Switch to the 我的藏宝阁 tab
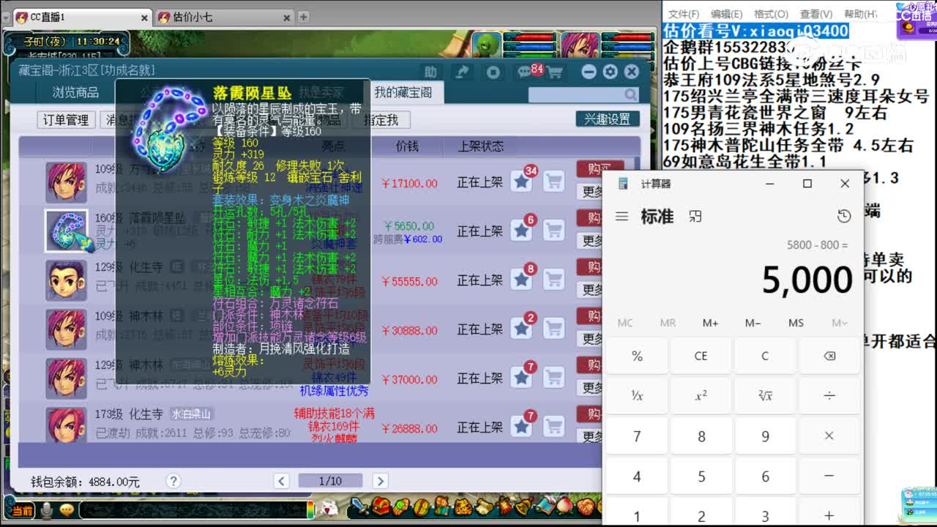Screen dimensions: 937x527 click(403, 93)
